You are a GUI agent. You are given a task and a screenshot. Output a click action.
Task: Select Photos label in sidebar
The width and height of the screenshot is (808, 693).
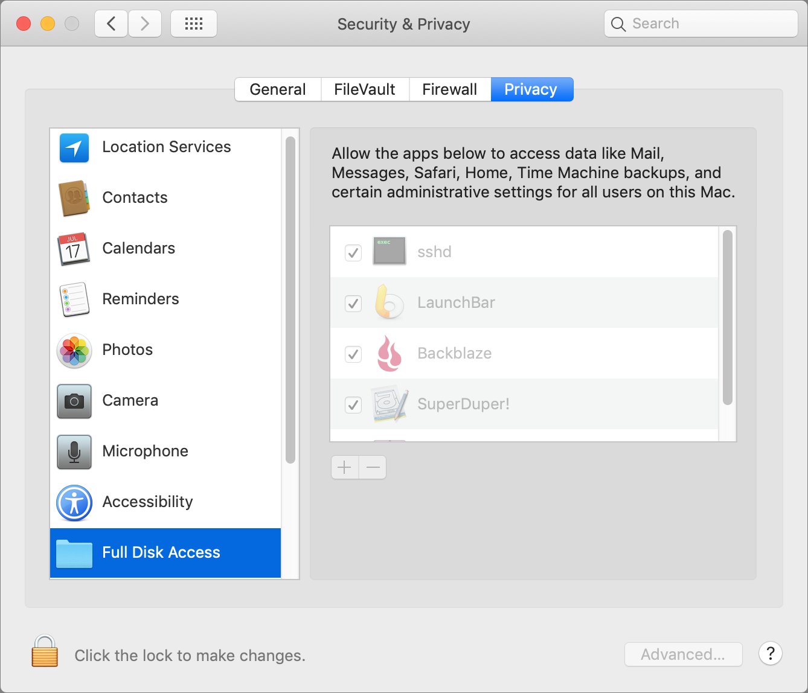click(x=128, y=350)
